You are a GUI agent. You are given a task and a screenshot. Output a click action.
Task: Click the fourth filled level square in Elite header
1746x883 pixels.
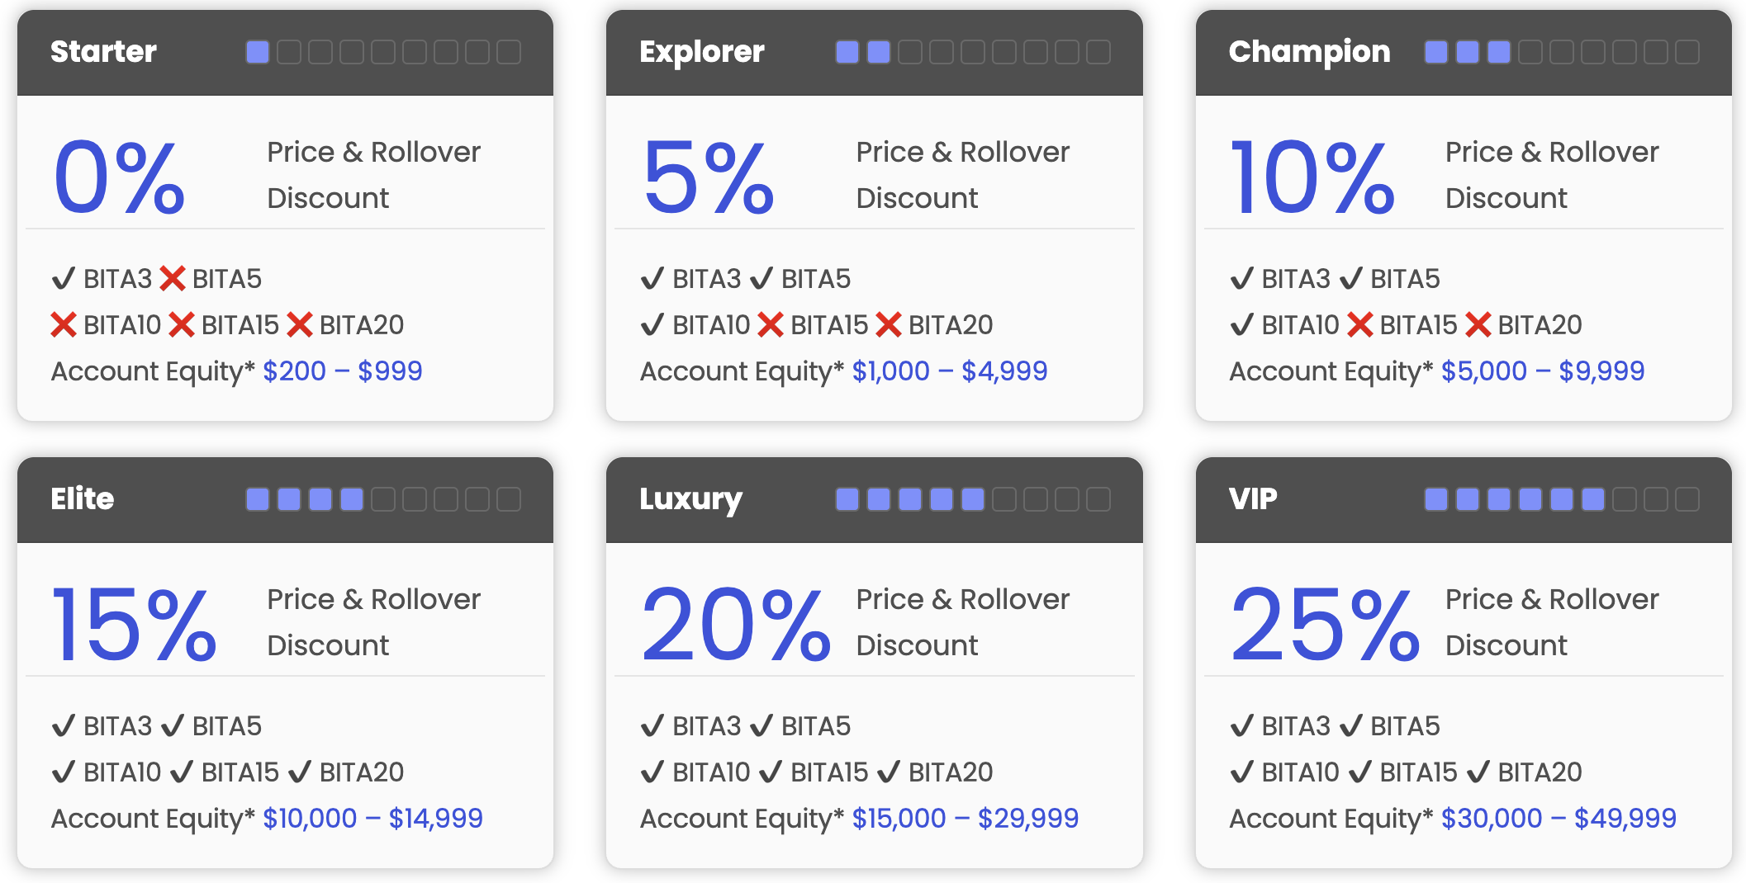tap(352, 499)
